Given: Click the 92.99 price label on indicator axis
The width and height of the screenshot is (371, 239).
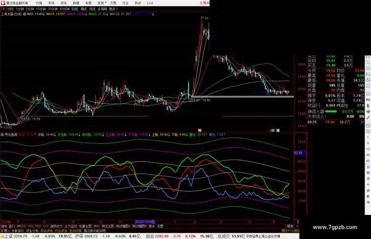Looking at the screenshot, I should point(300,153).
